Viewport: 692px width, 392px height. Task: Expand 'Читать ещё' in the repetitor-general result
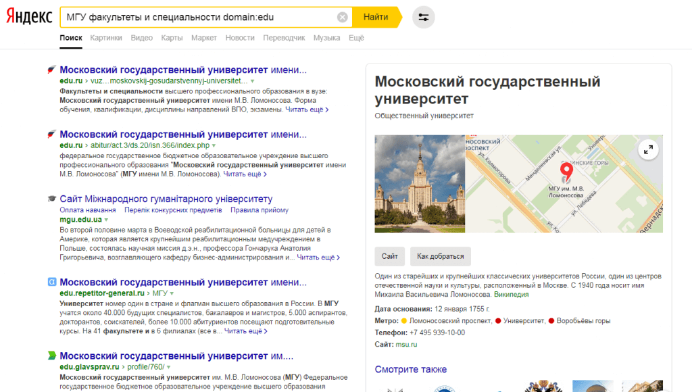point(245,330)
